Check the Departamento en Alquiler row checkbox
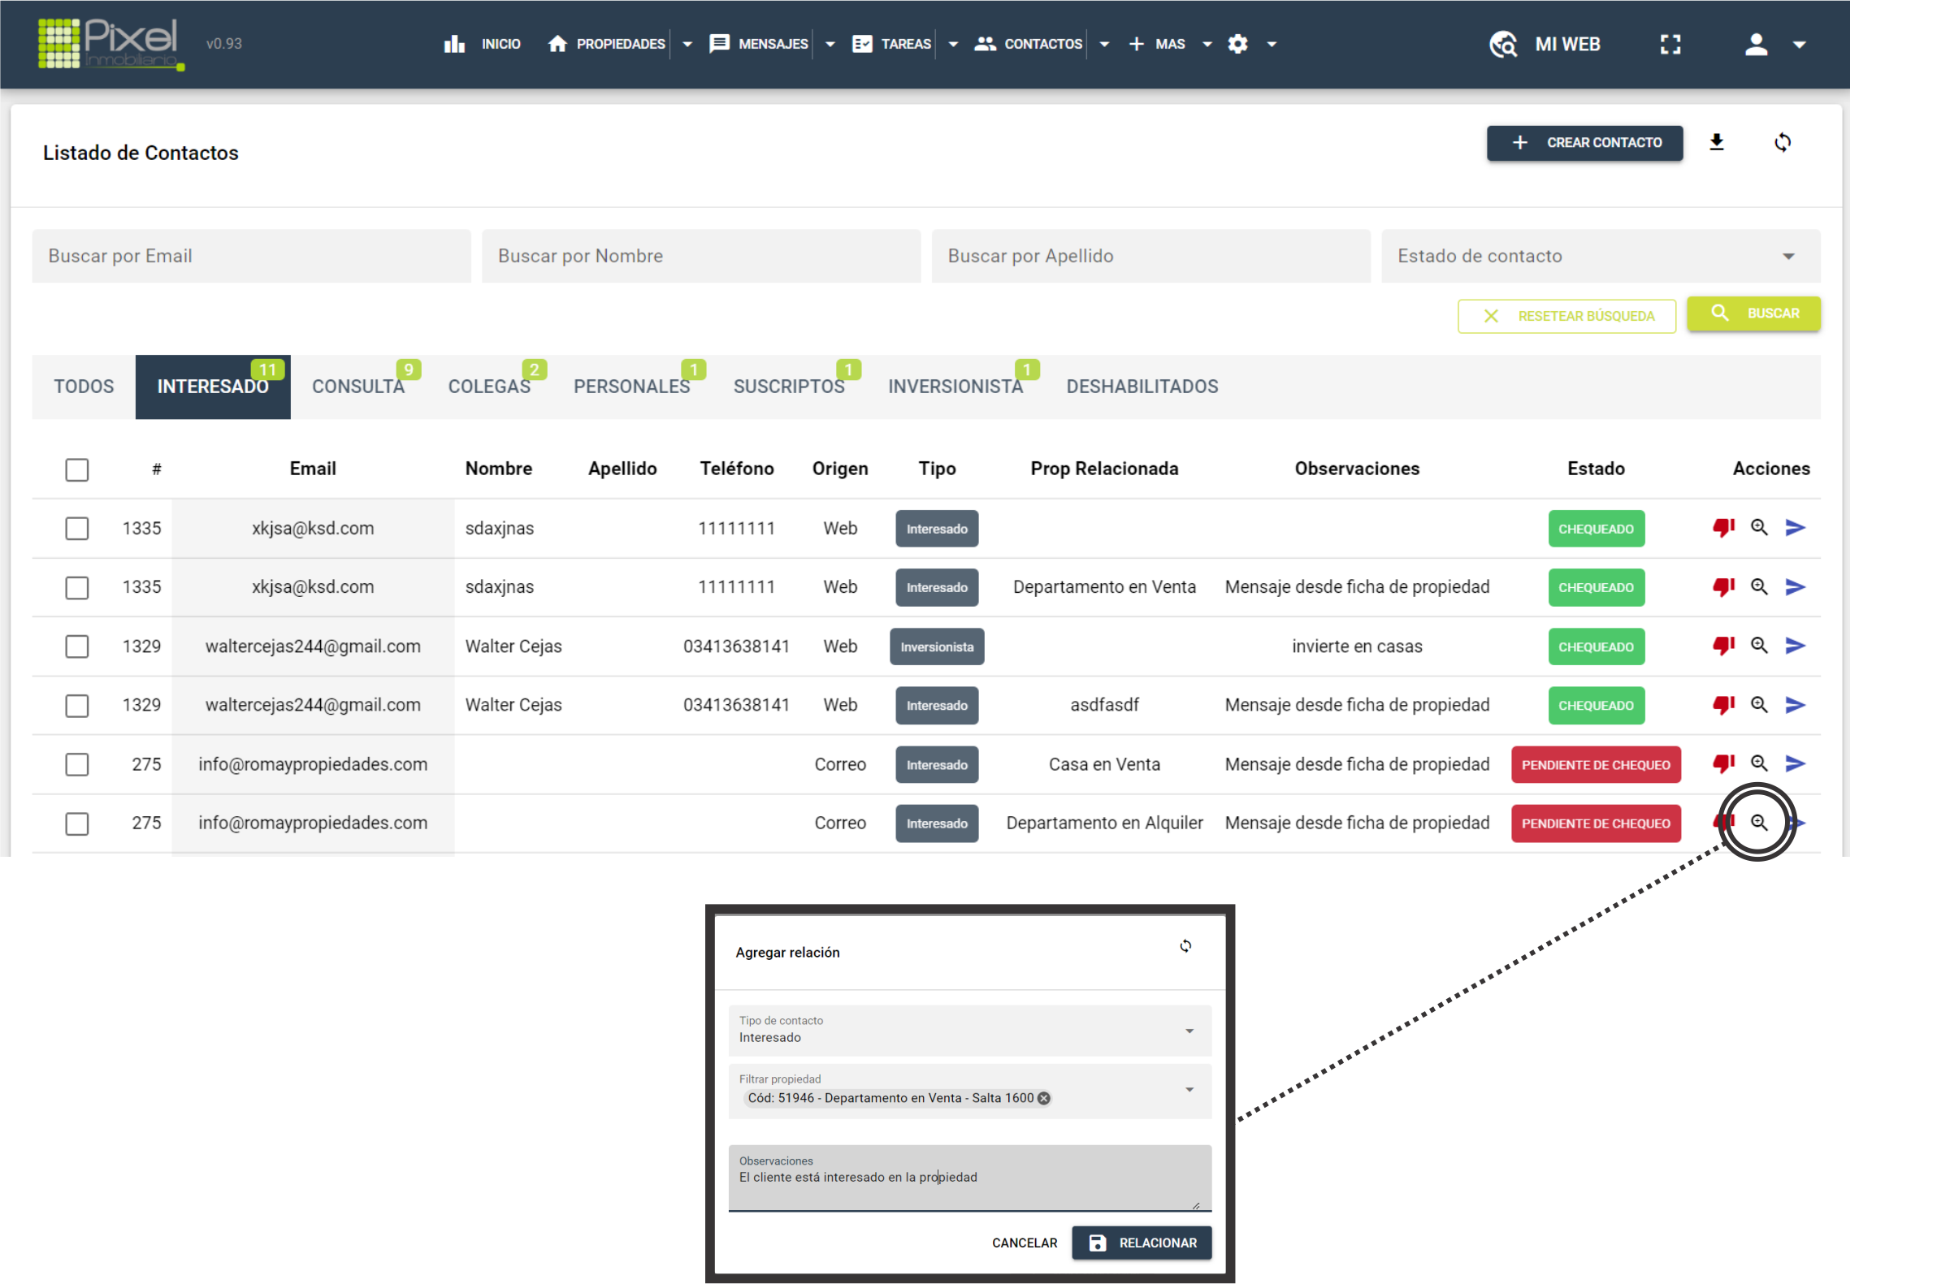The width and height of the screenshot is (1937, 1284). pos(77,823)
